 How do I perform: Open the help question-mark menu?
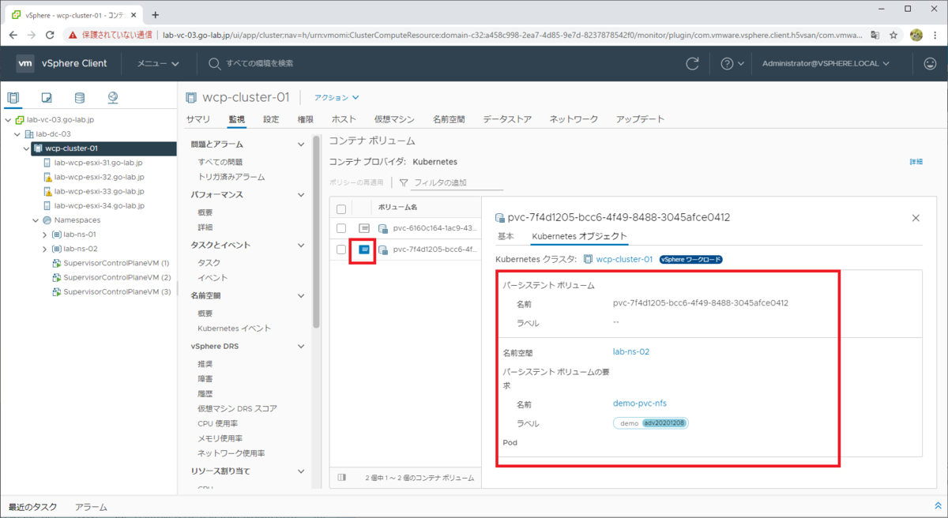732,63
